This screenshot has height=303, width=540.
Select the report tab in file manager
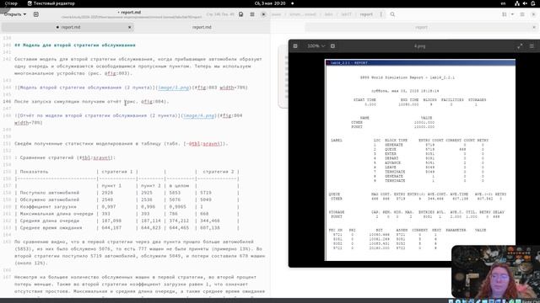(x=421, y=27)
